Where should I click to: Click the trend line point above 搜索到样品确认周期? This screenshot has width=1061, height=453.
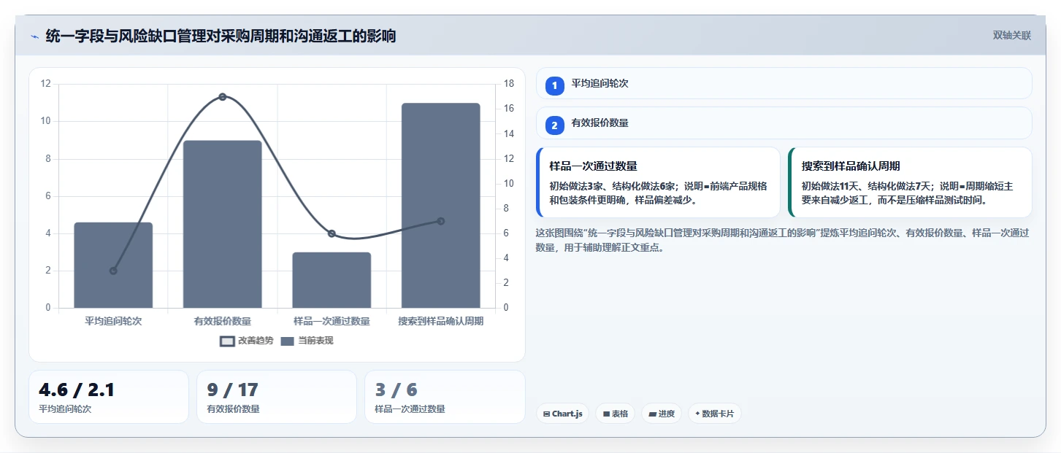[441, 221]
